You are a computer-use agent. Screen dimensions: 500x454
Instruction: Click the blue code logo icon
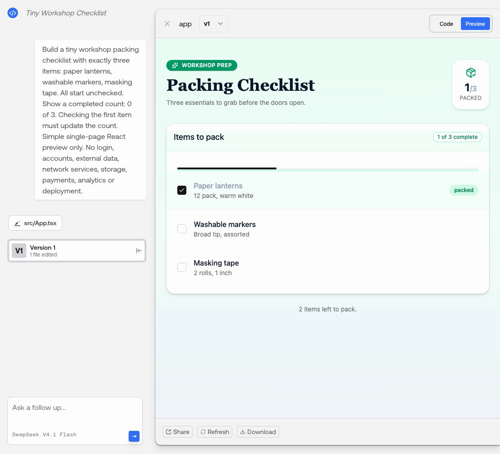tap(13, 13)
